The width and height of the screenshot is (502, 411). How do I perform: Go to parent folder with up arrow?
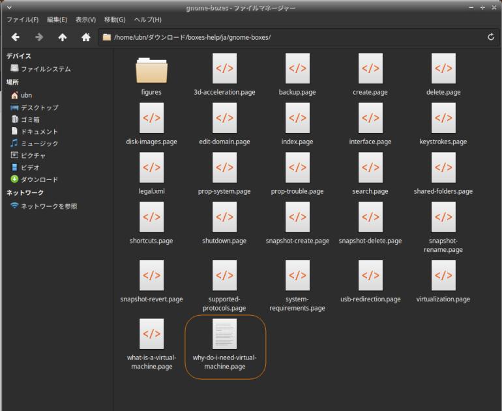63,37
